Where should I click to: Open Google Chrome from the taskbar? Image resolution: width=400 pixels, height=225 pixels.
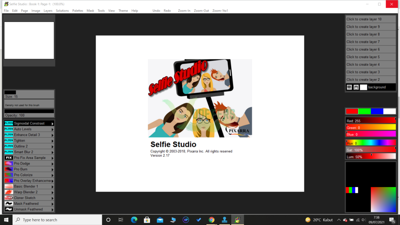tap(211, 220)
